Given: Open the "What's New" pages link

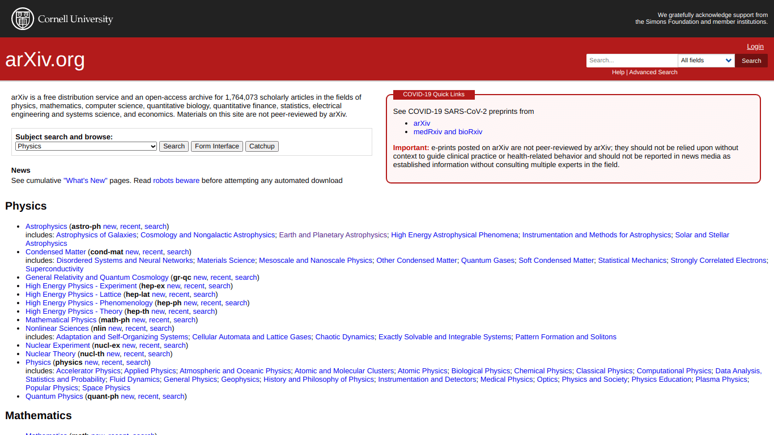Looking at the screenshot, I should (86, 181).
